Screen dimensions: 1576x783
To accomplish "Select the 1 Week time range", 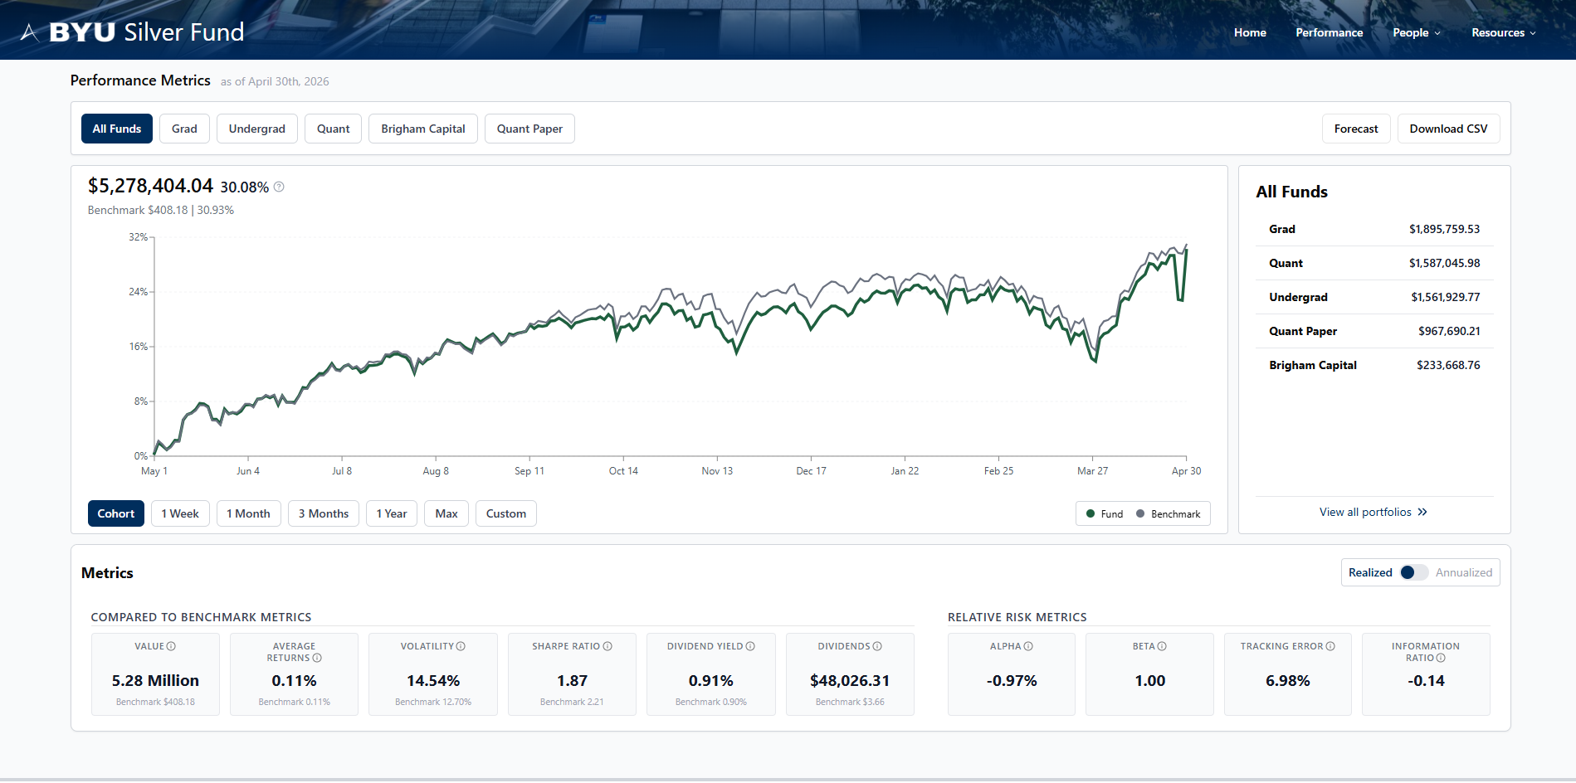I will click(180, 513).
